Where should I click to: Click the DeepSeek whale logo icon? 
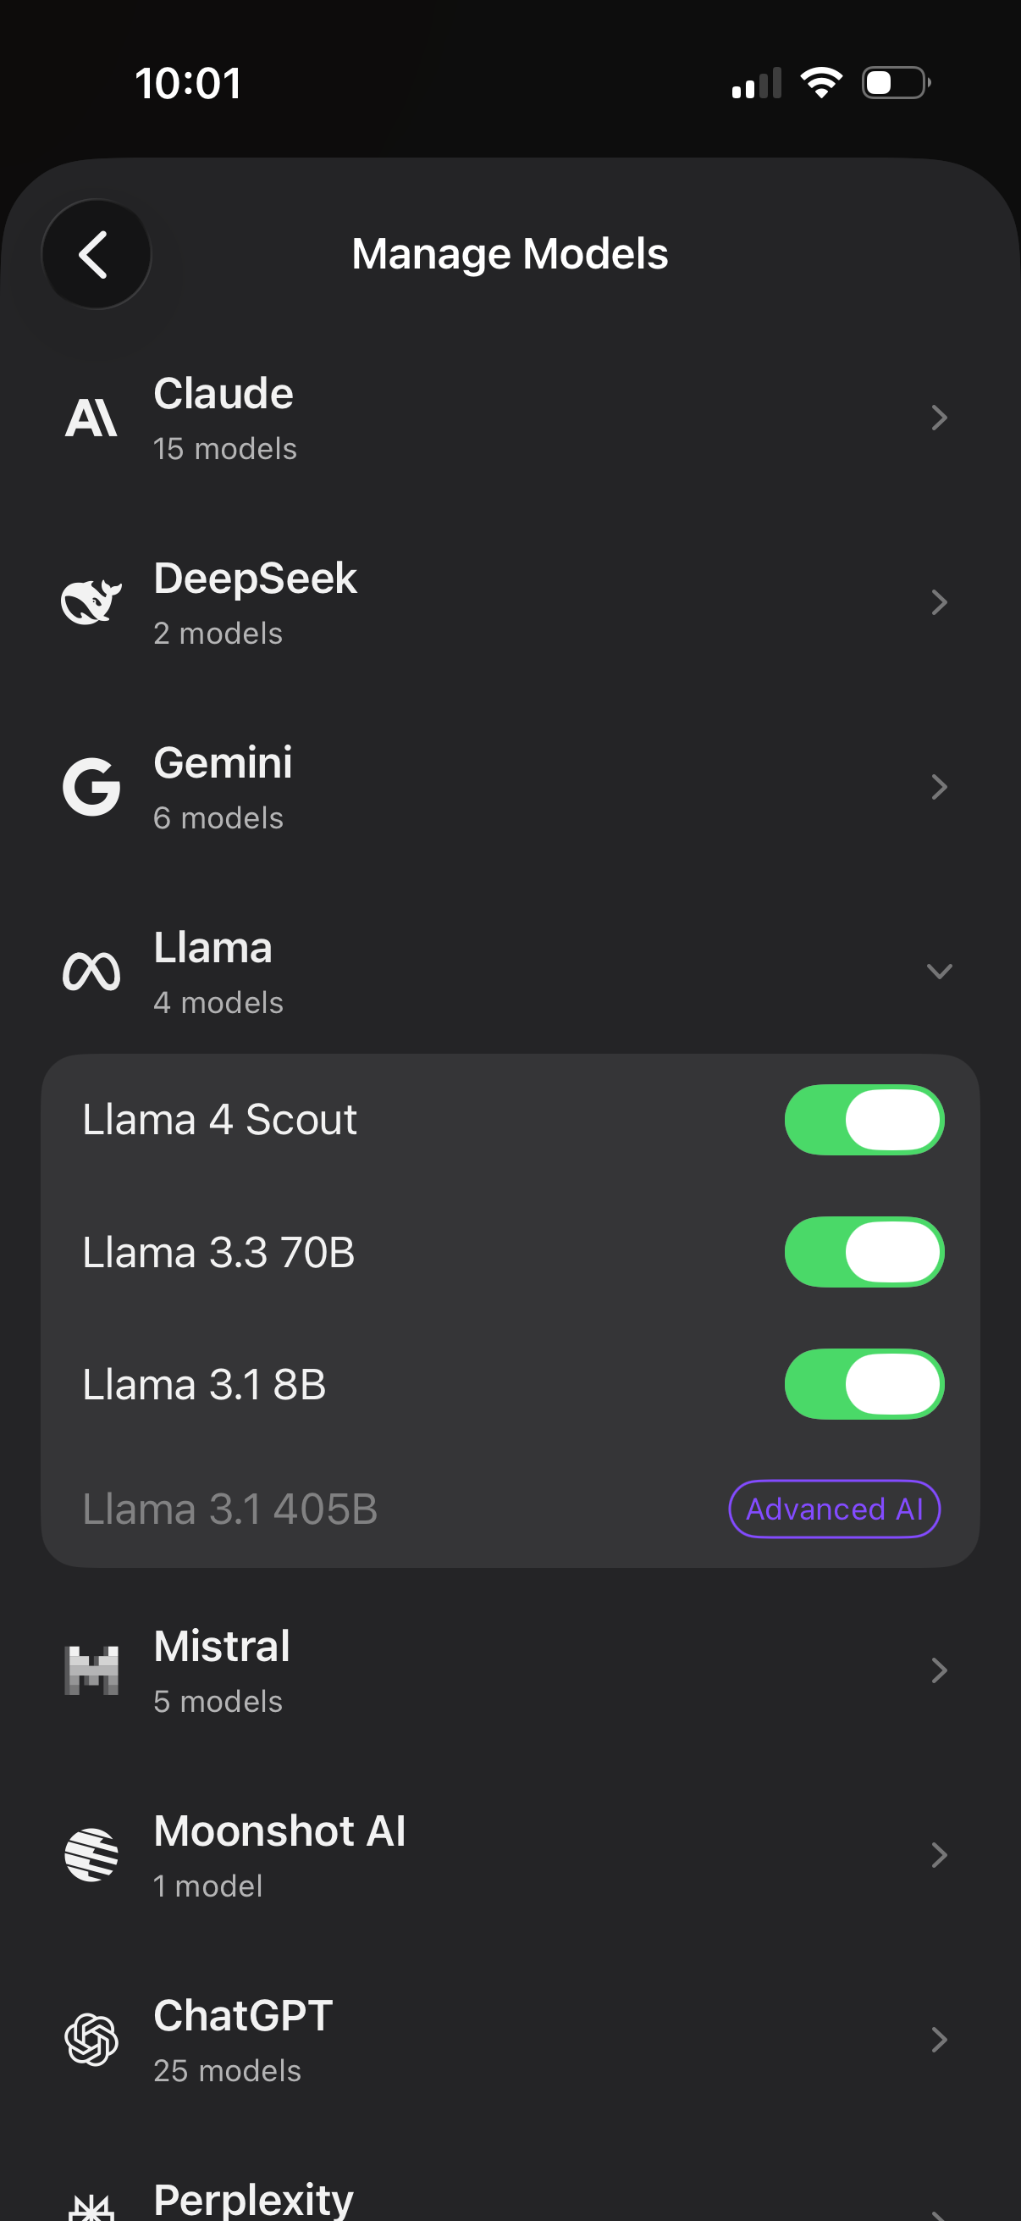(x=91, y=601)
